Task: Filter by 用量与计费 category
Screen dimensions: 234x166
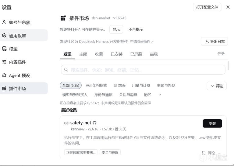Action: (x=141, y=86)
